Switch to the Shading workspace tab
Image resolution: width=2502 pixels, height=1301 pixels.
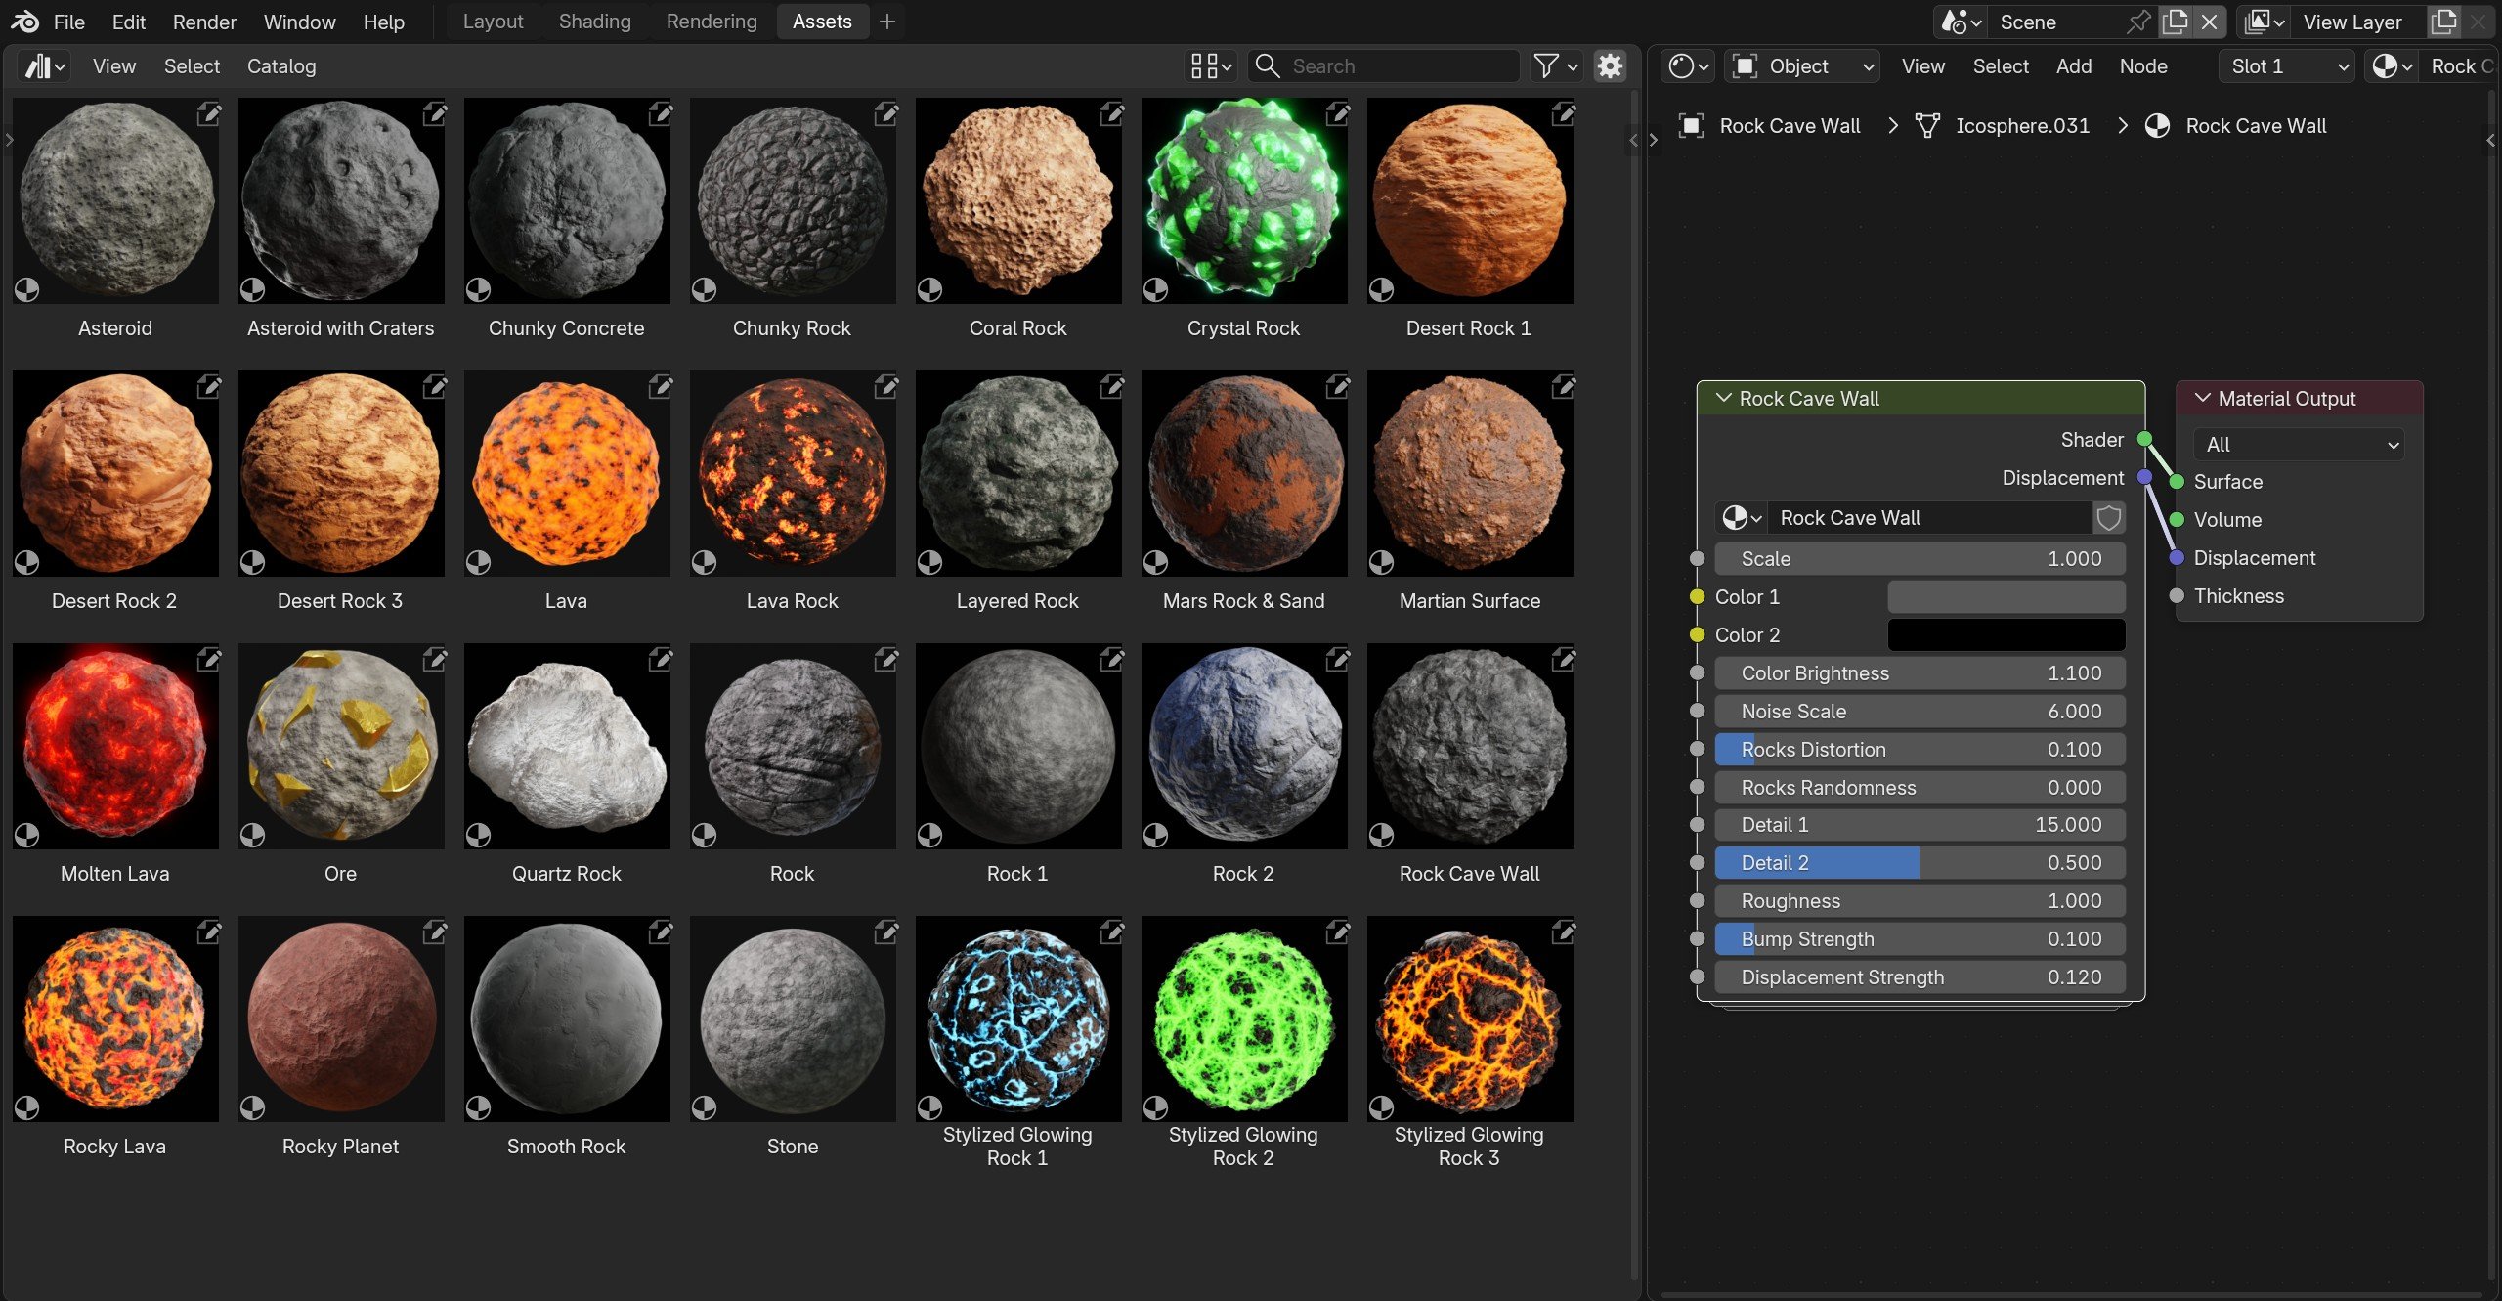(594, 22)
